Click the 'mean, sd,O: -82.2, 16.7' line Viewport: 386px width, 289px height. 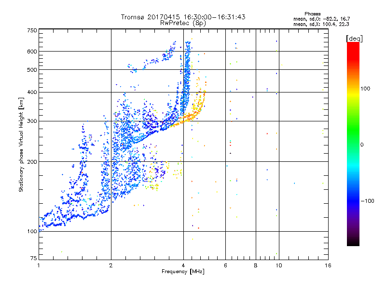pos(321,19)
